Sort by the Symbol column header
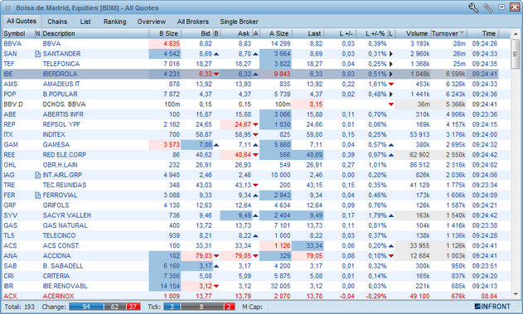Viewport: 523px width, 314px height. [x=19, y=33]
